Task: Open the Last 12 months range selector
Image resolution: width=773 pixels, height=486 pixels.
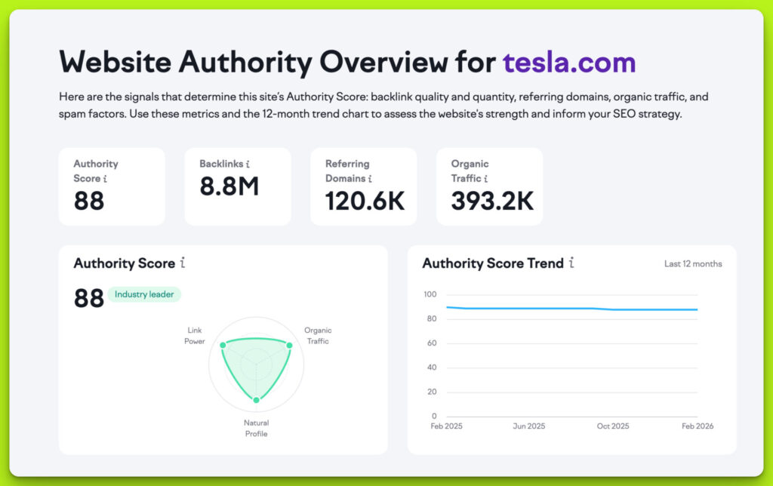Action: [693, 263]
